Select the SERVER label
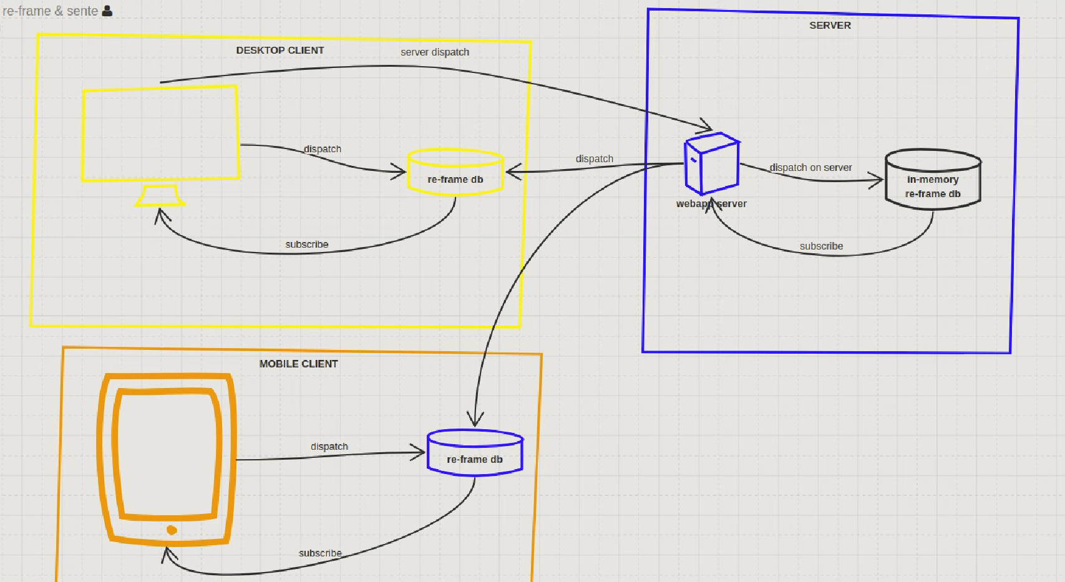Screen dimensions: 1065x582 [830, 26]
